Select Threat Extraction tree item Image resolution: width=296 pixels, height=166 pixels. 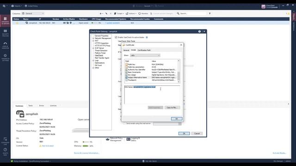(101, 51)
